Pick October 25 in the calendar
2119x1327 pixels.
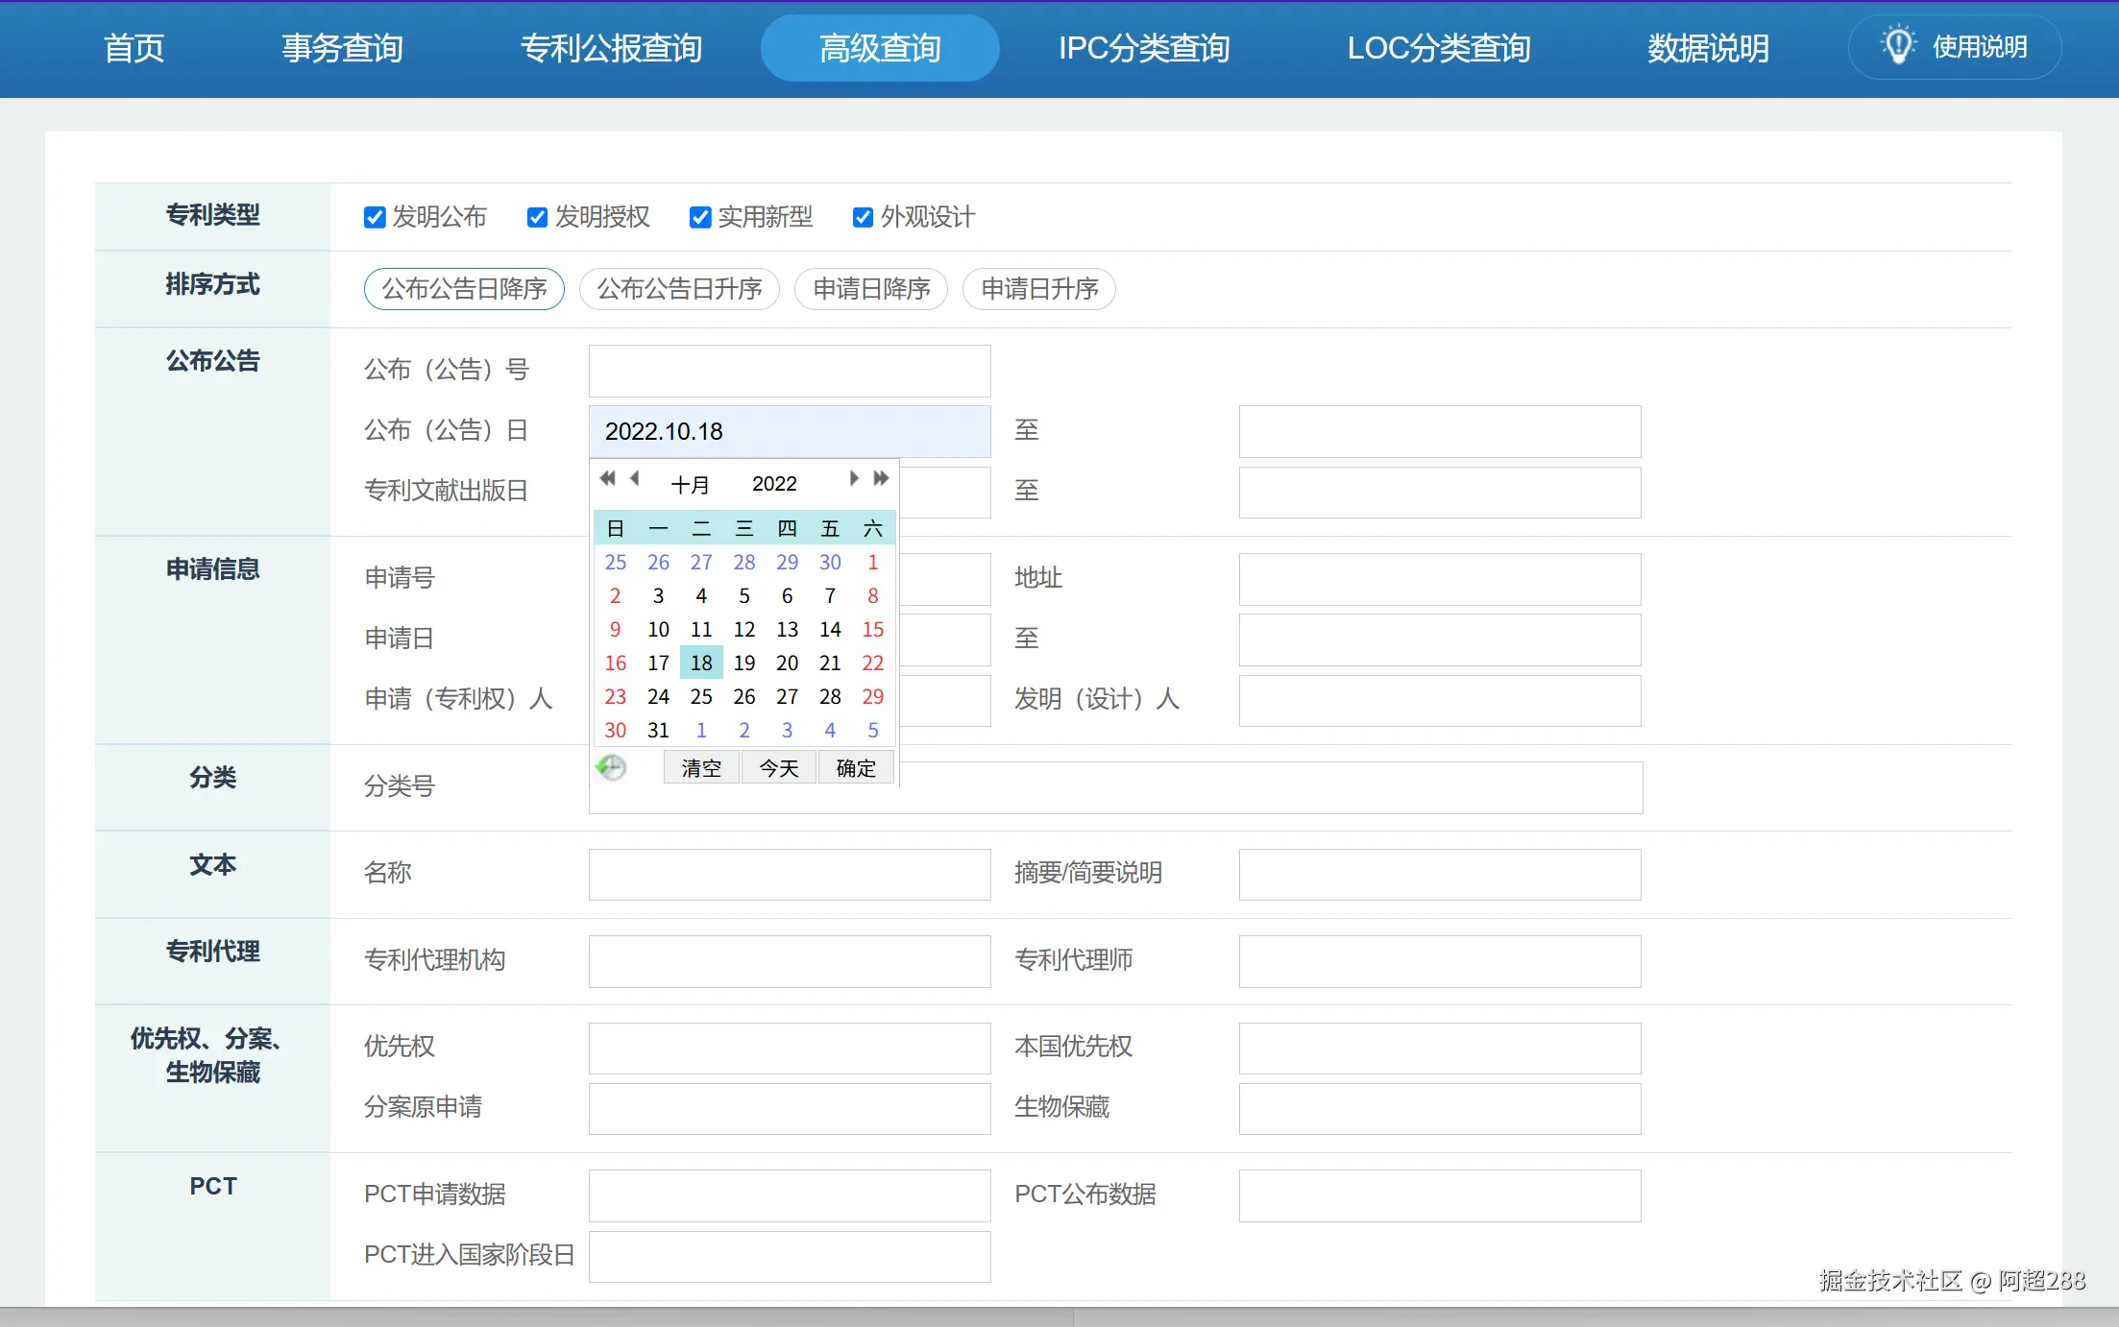click(x=701, y=697)
